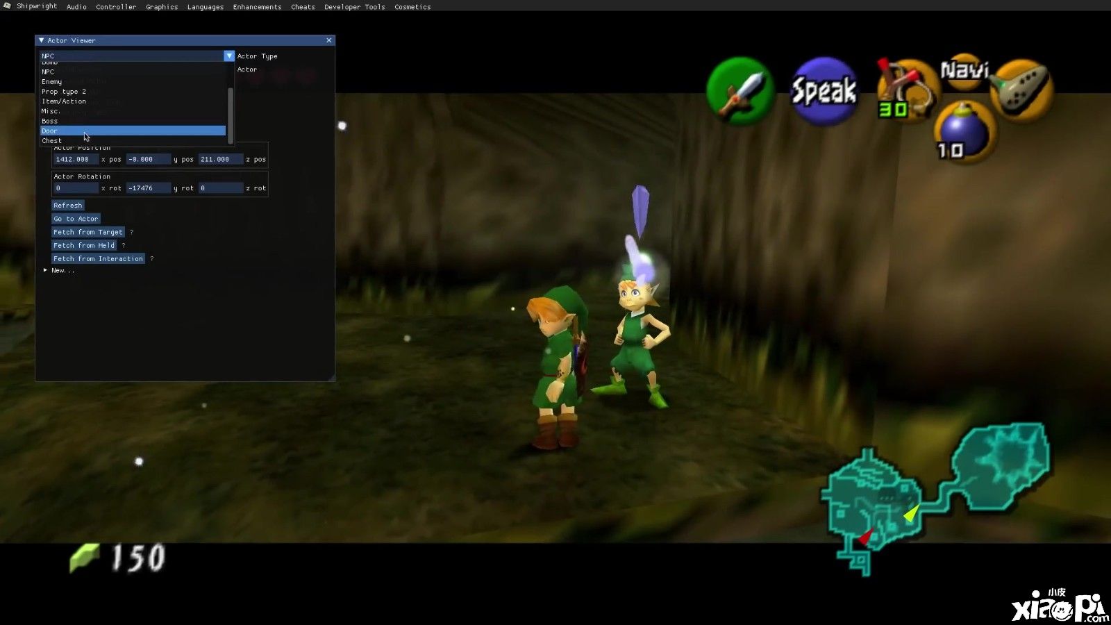The width and height of the screenshot is (1111, 625).
Task: Click the yellow player arrow on minimap
Action: coord(911,514)
